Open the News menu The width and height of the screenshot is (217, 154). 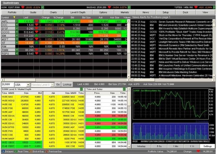point(146,12)
